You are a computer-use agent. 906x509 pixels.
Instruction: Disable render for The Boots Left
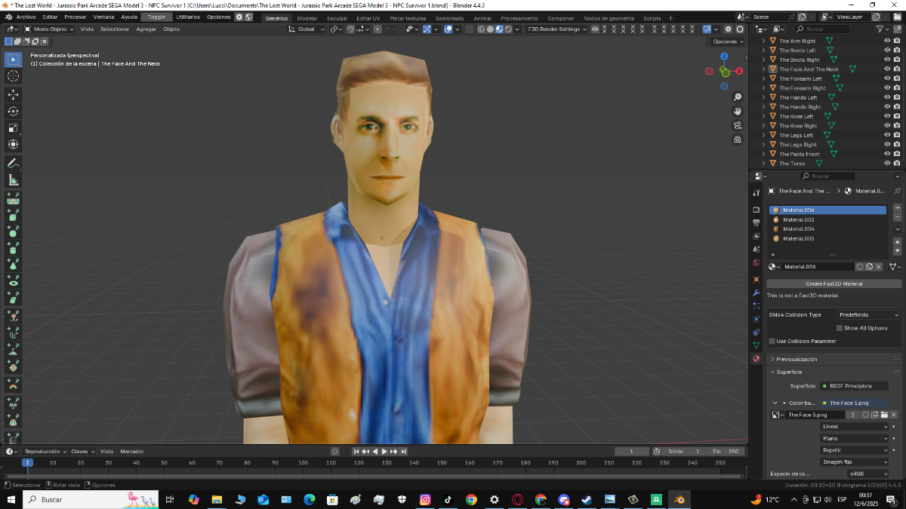tap(898, 51)
